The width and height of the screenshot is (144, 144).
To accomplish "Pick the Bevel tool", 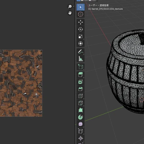I will click(81, 89).
